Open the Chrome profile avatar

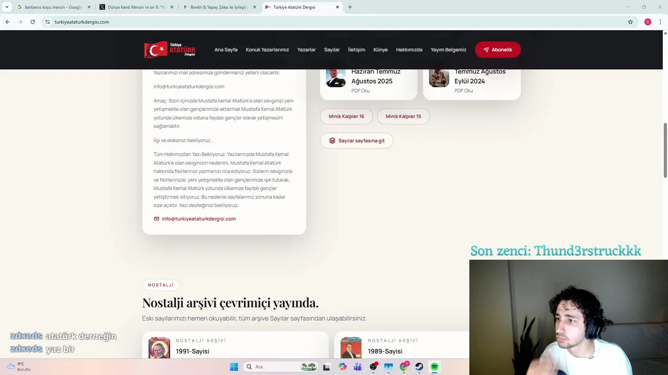click(648, 22)
